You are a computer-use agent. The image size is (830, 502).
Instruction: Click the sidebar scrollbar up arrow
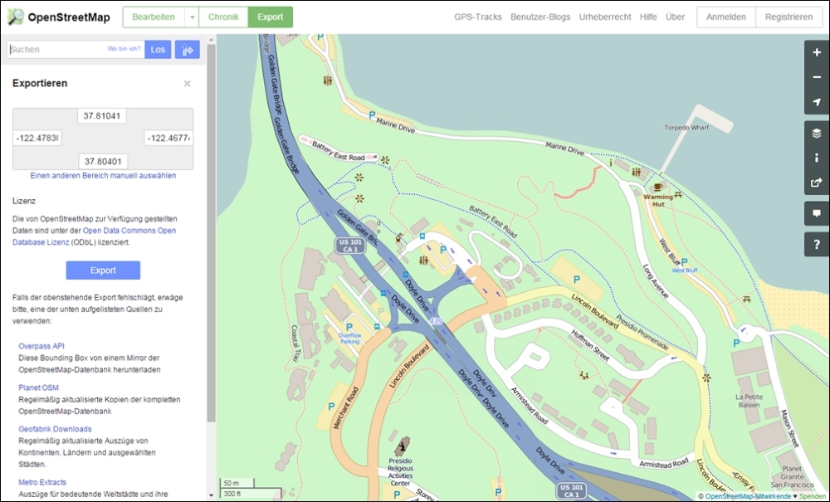211,40
